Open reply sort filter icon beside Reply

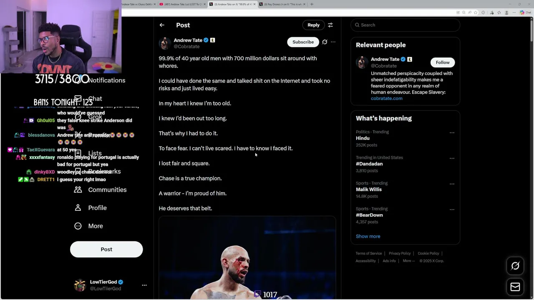(330, 25)
